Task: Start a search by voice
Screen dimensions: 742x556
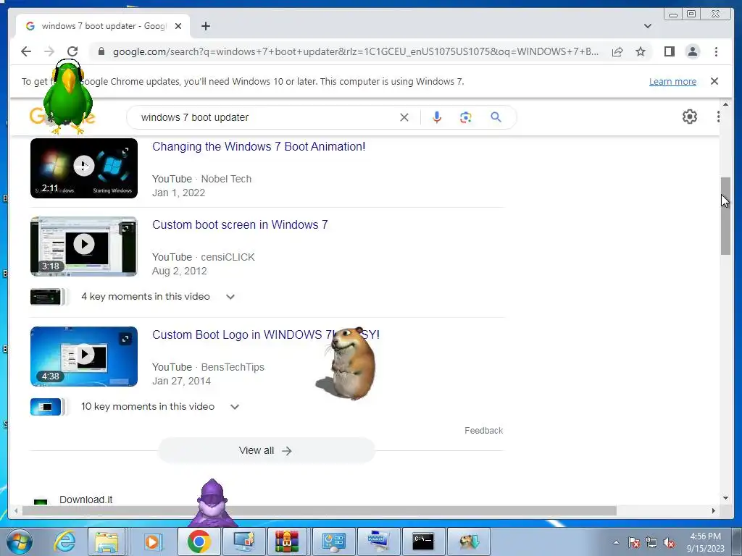Action: (x=437, y=117)
